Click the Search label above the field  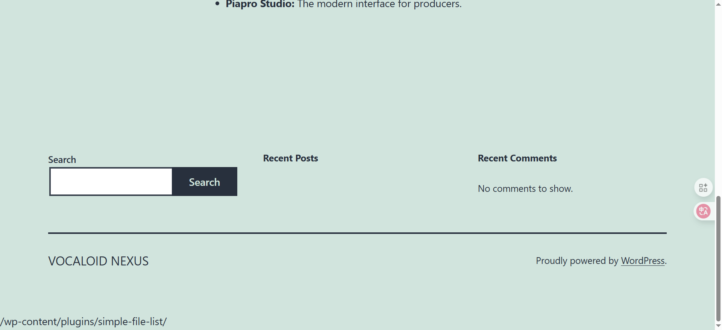tap(62, 160)
